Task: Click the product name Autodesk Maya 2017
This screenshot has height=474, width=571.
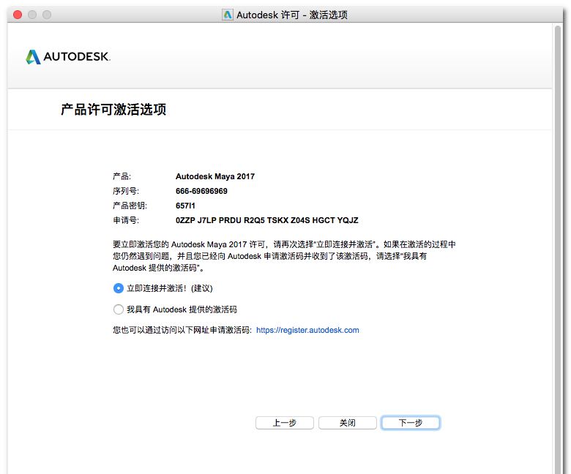Action: tap(215, 177)
